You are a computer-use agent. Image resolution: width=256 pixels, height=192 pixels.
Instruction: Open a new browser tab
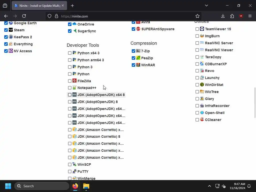click(x=72, y=6)
